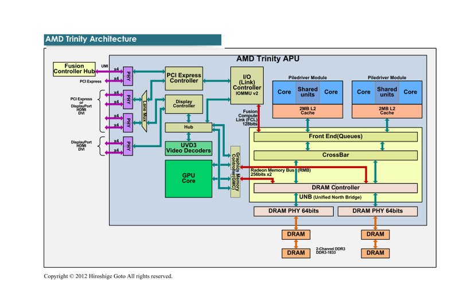The width and height of the screenshot is (459, 305).
Task: Select the Front End(Queues) bar
Action: point(336,136)
